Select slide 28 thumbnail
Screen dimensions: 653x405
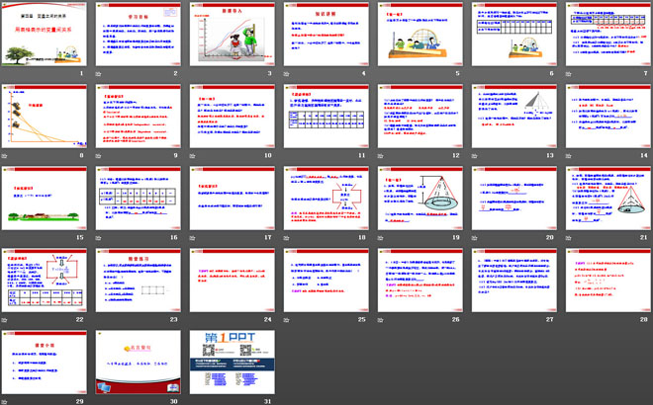click(x=608, y=281)
